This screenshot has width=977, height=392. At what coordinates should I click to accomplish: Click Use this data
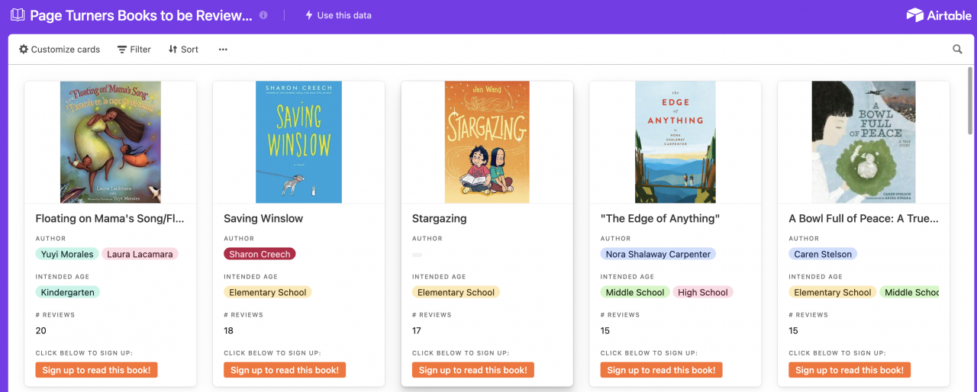click(338, 15)
